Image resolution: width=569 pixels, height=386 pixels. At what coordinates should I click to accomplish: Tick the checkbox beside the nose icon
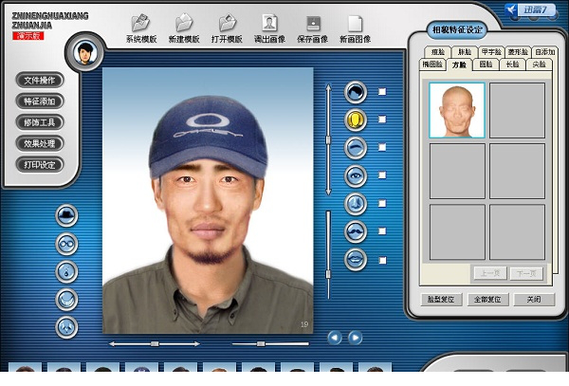382,203
